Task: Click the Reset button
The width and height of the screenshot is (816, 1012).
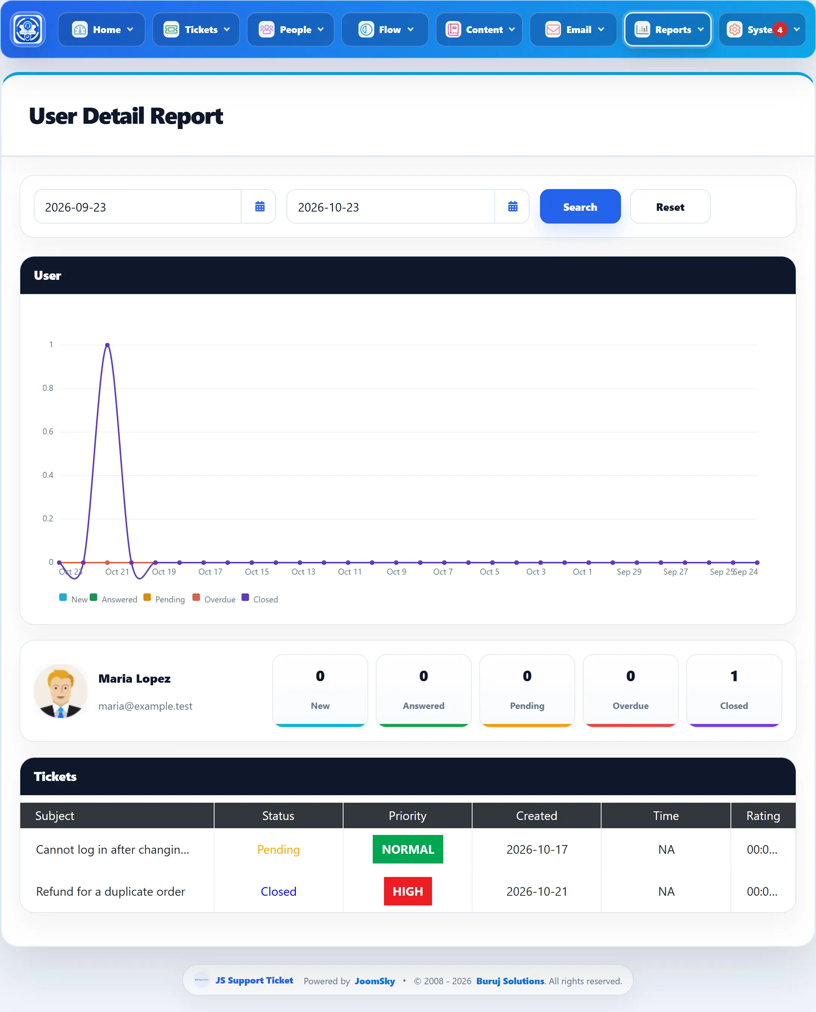Action: (670, 206)
